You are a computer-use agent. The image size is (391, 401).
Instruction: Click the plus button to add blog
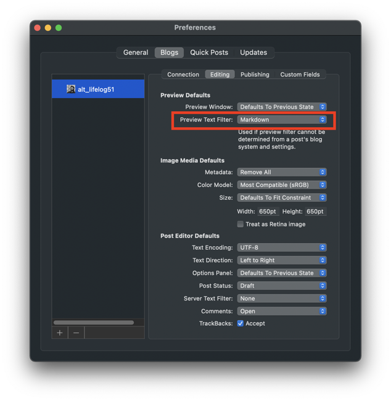tap(60, 333)
